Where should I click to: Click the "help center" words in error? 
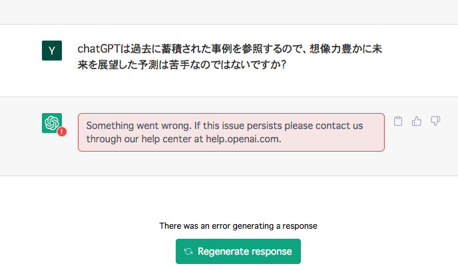click(172, 139)
